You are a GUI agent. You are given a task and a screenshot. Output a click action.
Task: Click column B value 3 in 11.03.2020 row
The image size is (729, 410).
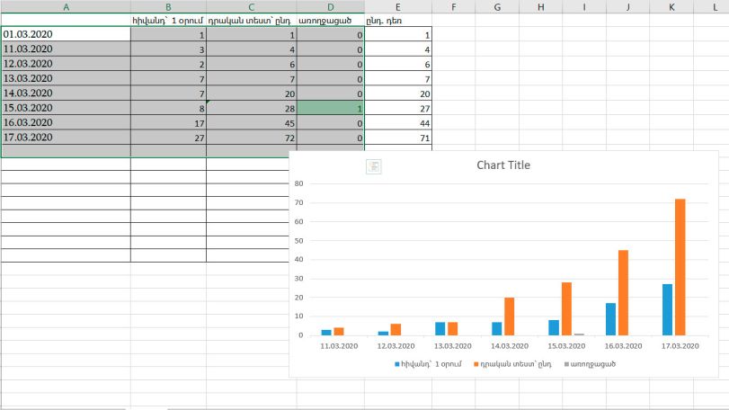pos(168,49)
